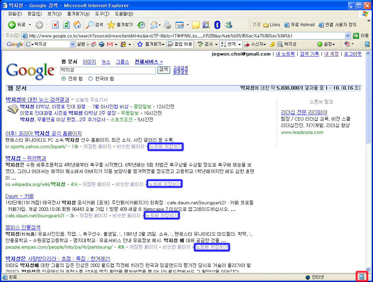The image size is (373, 282).
Task: Open the 검색 magnifier toolbar button
Action: 94,25
